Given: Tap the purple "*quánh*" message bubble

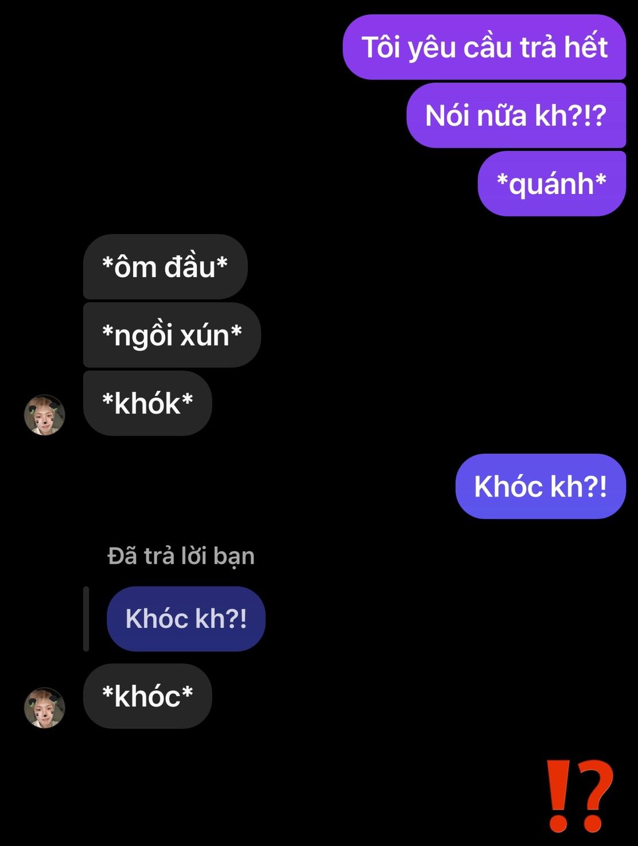Looking at the screenshot, I should pyautogui.click(x=552, y=184).
